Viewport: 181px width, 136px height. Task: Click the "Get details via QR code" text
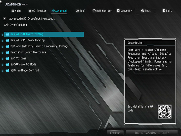pyautogui.click(x=140, y=108)
